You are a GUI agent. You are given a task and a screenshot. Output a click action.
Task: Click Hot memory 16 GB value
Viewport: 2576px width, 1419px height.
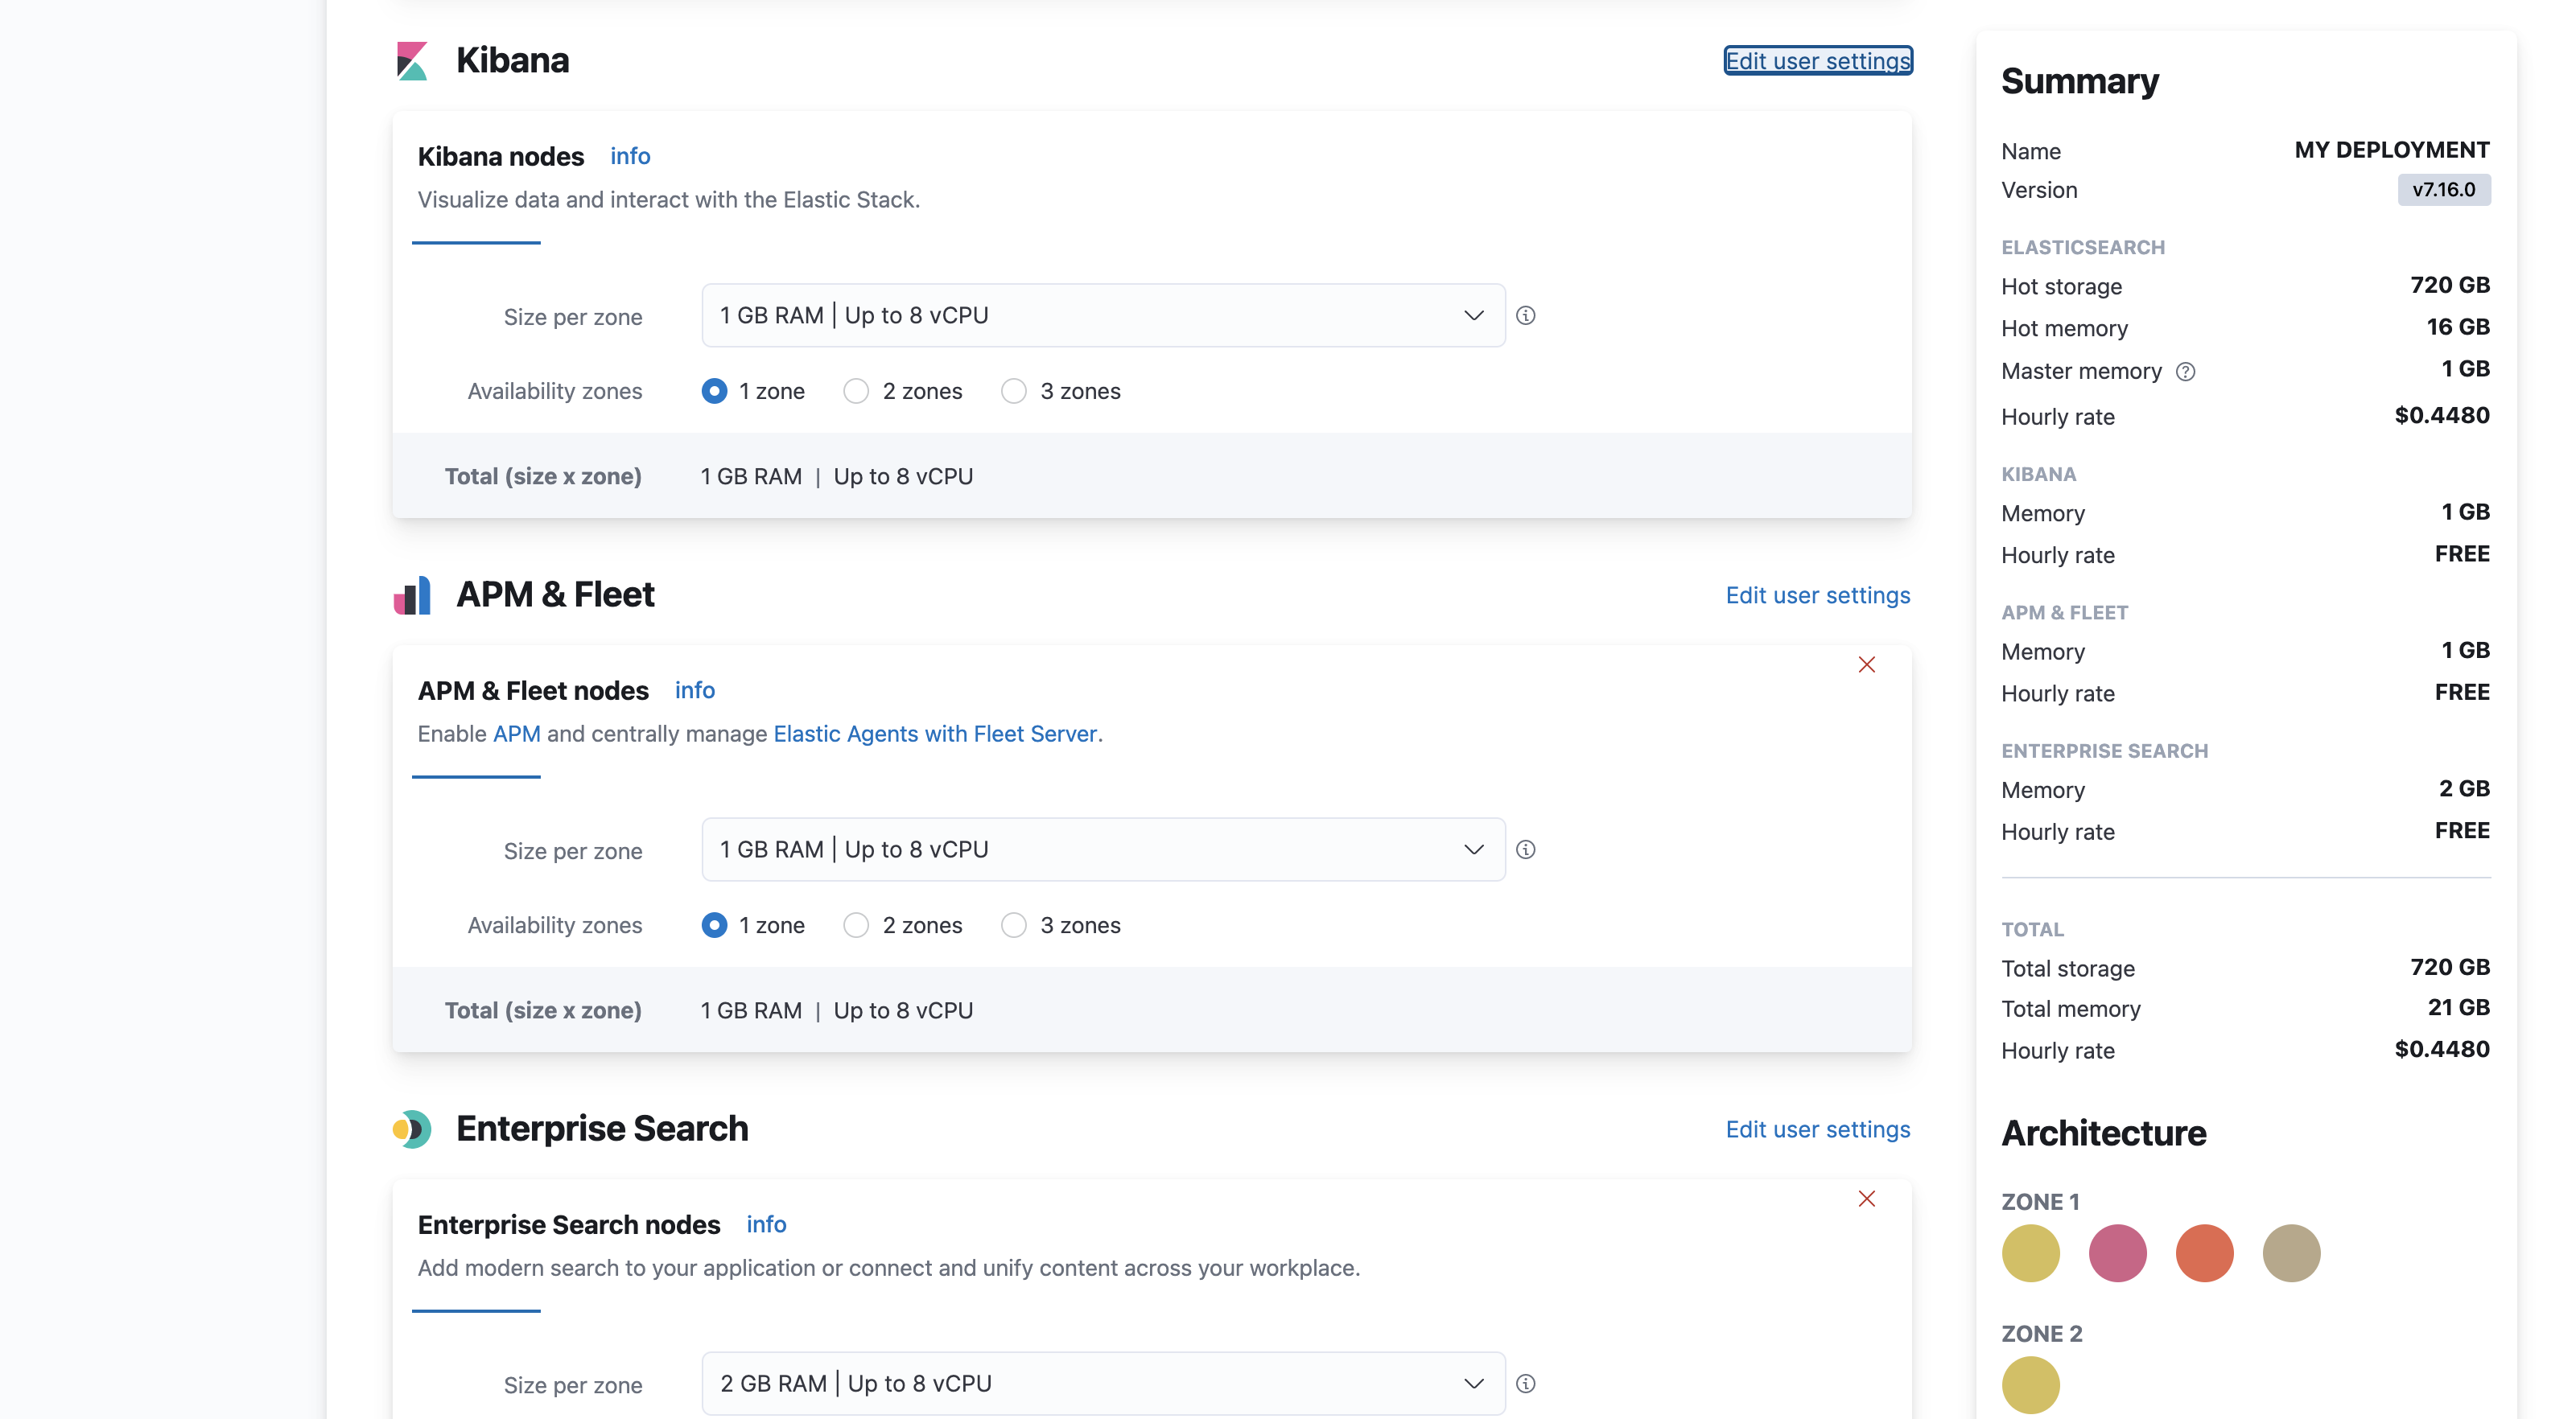coord(2457,327)
